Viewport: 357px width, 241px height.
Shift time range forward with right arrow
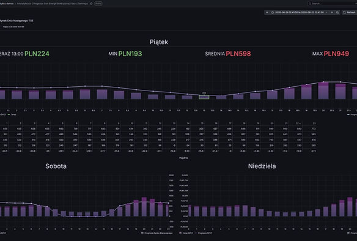(x=332, y=12)
